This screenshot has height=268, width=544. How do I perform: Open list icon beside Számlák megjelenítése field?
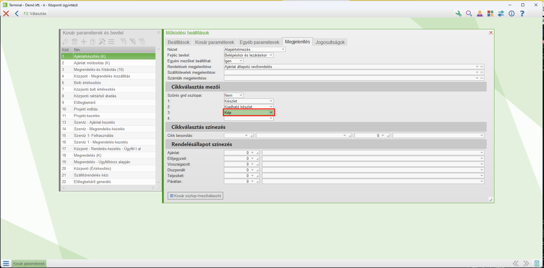482,78
